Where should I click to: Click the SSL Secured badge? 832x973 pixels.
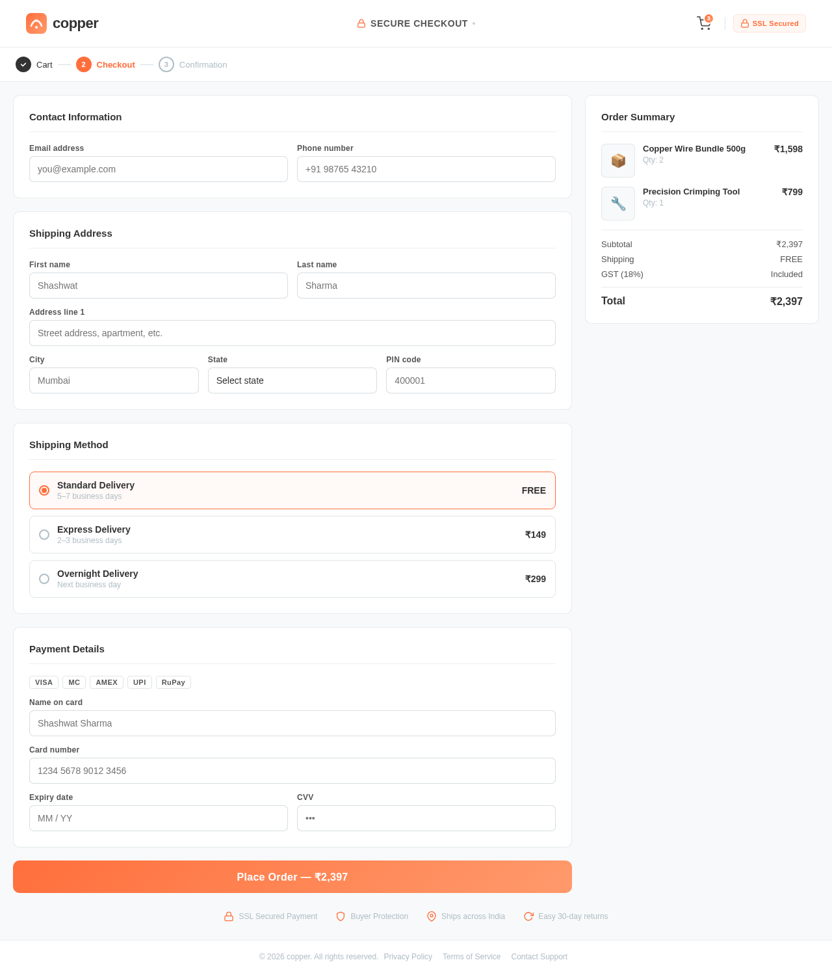coord(770,23)
